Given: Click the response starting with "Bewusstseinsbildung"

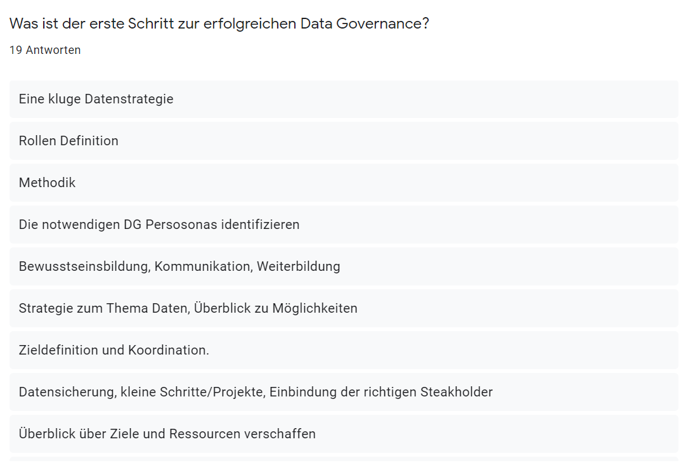Looking at the screenshot, I should (179, 266).
